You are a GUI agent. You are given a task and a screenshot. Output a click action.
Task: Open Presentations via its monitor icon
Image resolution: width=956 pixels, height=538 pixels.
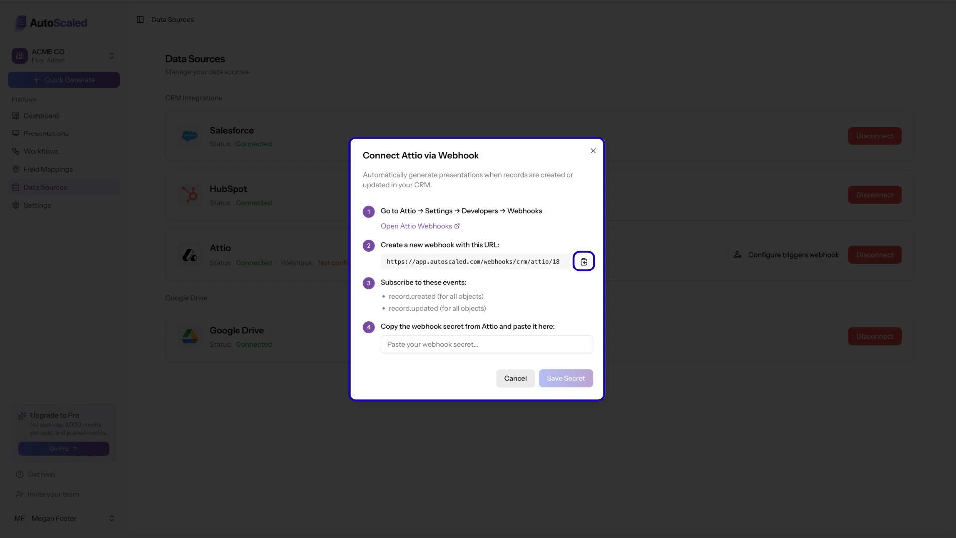tap(16, 134)
